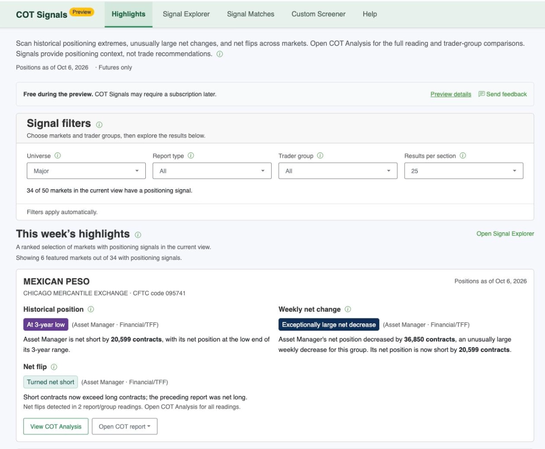This screenshot has height=449, width=545.
Task: Click info icon beside Net flip heading
Action: (54, 367)
